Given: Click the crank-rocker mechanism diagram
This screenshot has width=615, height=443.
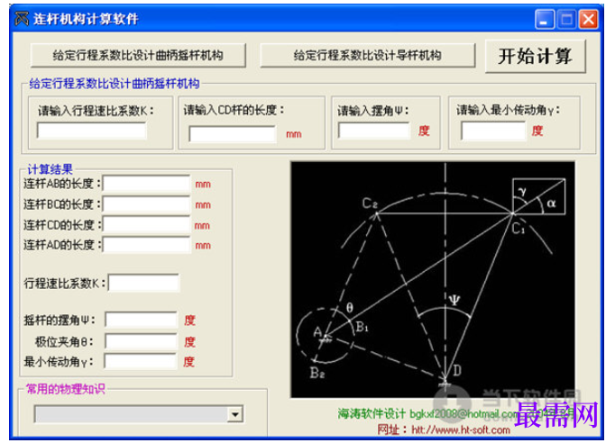Looking at the screenshot, I should tap(433, 279).
